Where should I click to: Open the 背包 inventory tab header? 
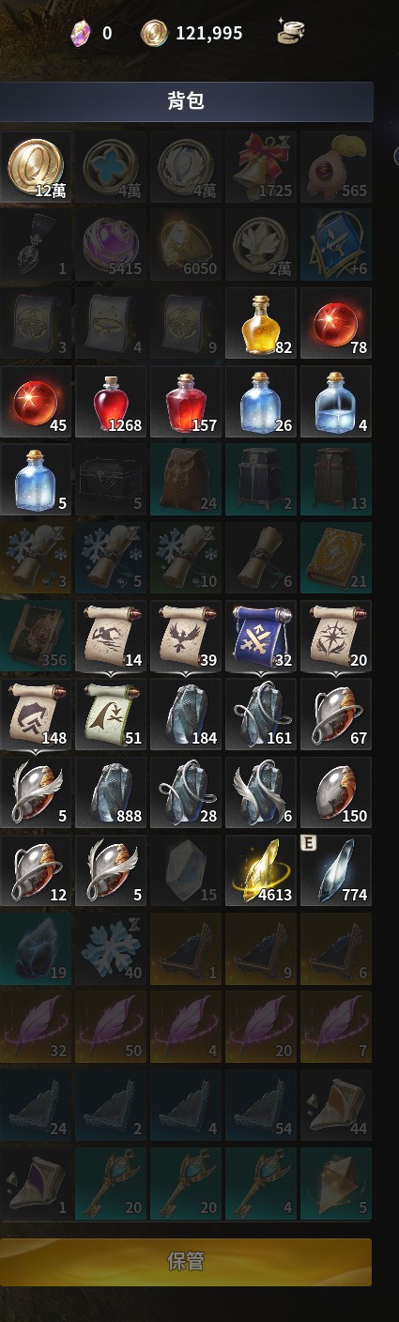click(186, 101)
